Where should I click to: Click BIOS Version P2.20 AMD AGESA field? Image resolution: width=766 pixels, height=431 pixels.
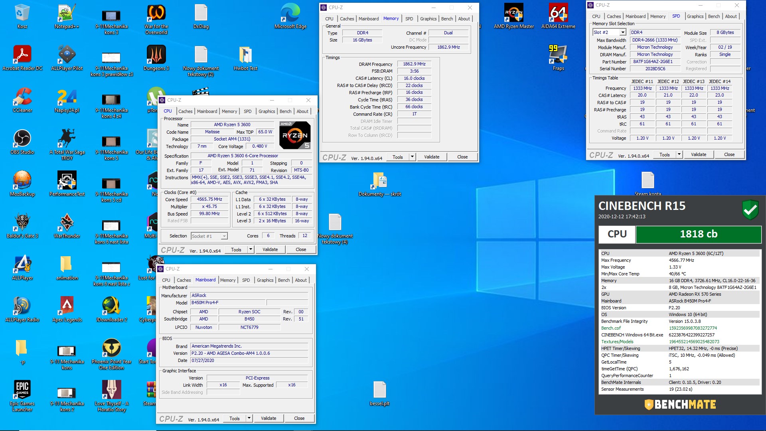click(249, 353)
